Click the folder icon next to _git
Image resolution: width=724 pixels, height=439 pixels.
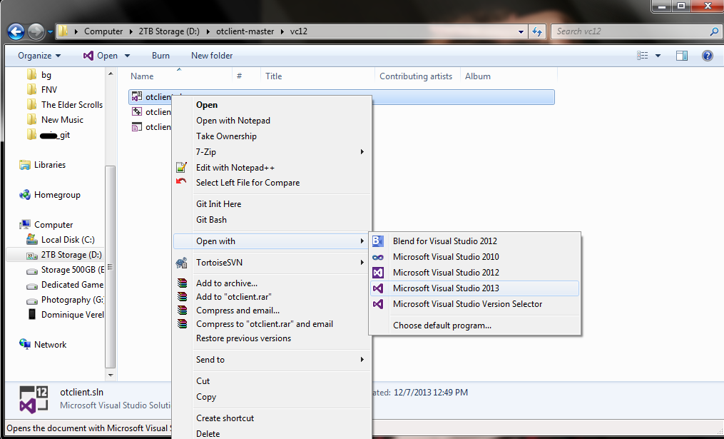pyautogui.click(x=31, y=134)
